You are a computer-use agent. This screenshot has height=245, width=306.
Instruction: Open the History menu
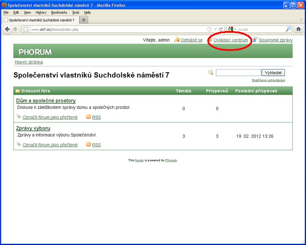41,12
